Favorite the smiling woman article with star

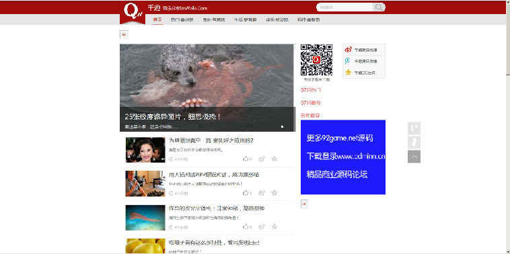click(x=275, y=159)
